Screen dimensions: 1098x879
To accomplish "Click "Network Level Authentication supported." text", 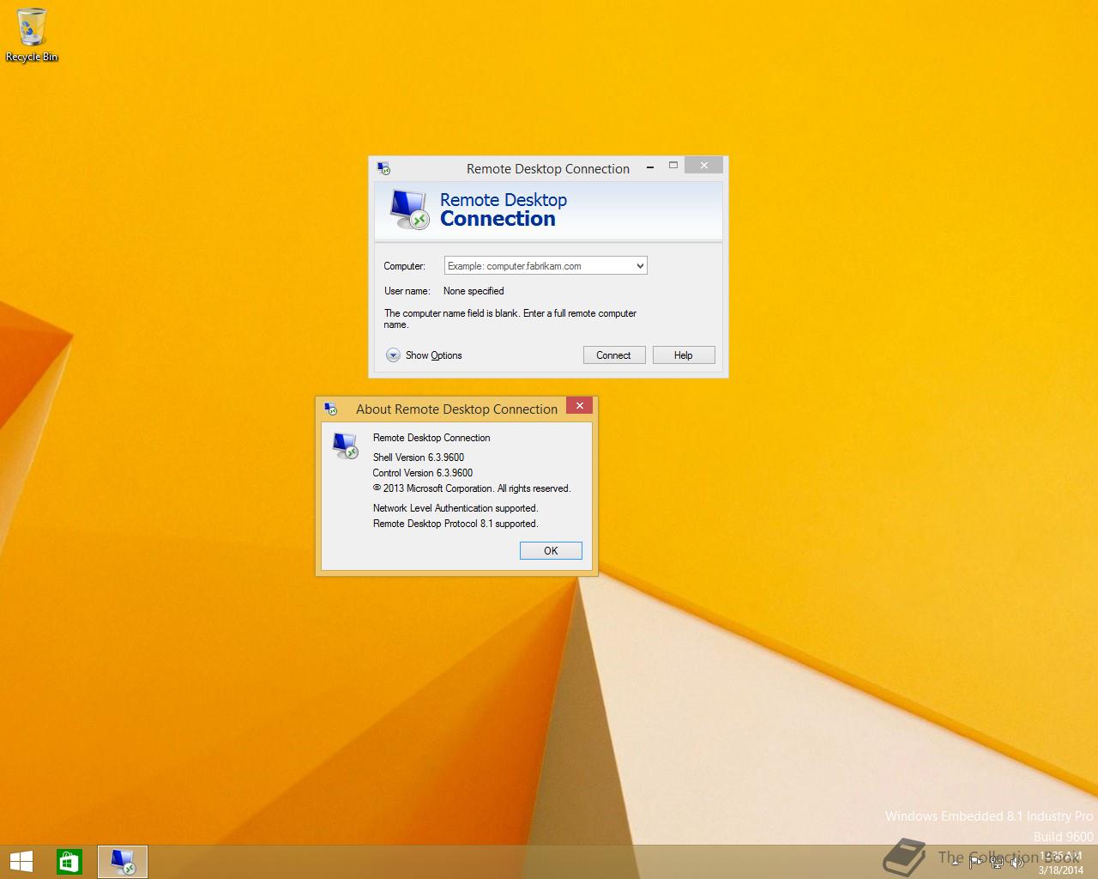I will pos(455,508).
